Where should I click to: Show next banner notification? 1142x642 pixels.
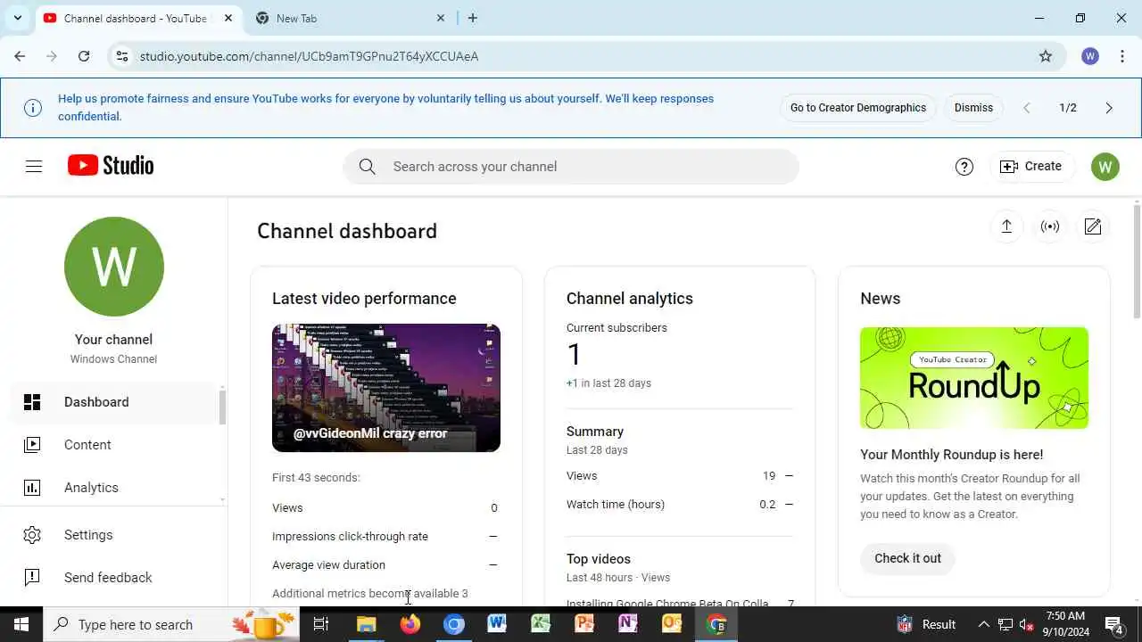click(x=1109, y=108)
